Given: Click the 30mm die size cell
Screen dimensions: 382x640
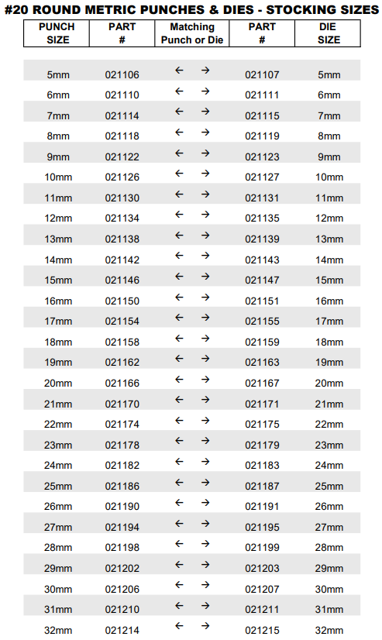Looking at the screenshot, I should (x=329, y=590).
